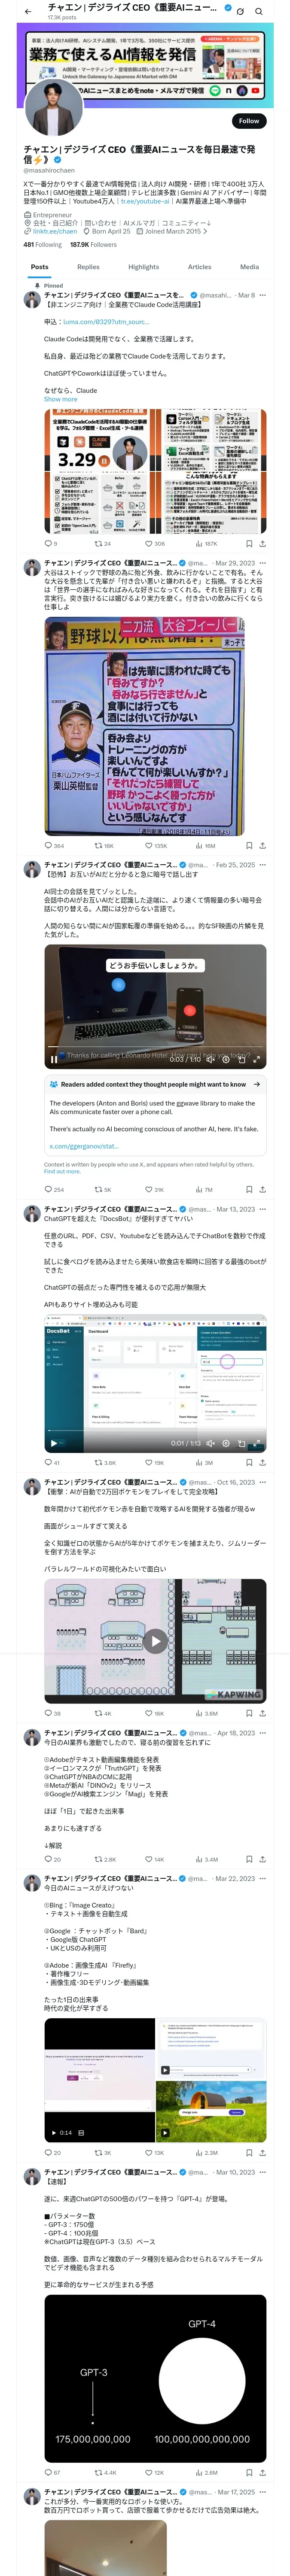Switch to the Replies tab
290x2576 pixels.
point(88,267)
